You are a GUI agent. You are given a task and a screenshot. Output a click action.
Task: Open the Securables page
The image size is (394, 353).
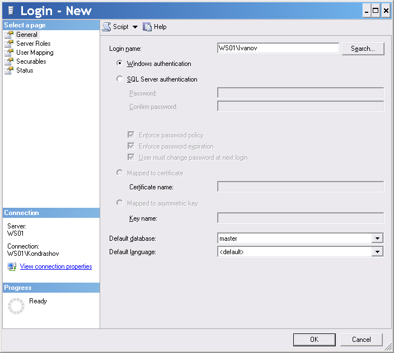pyautogui.click(x=31, y=61)
